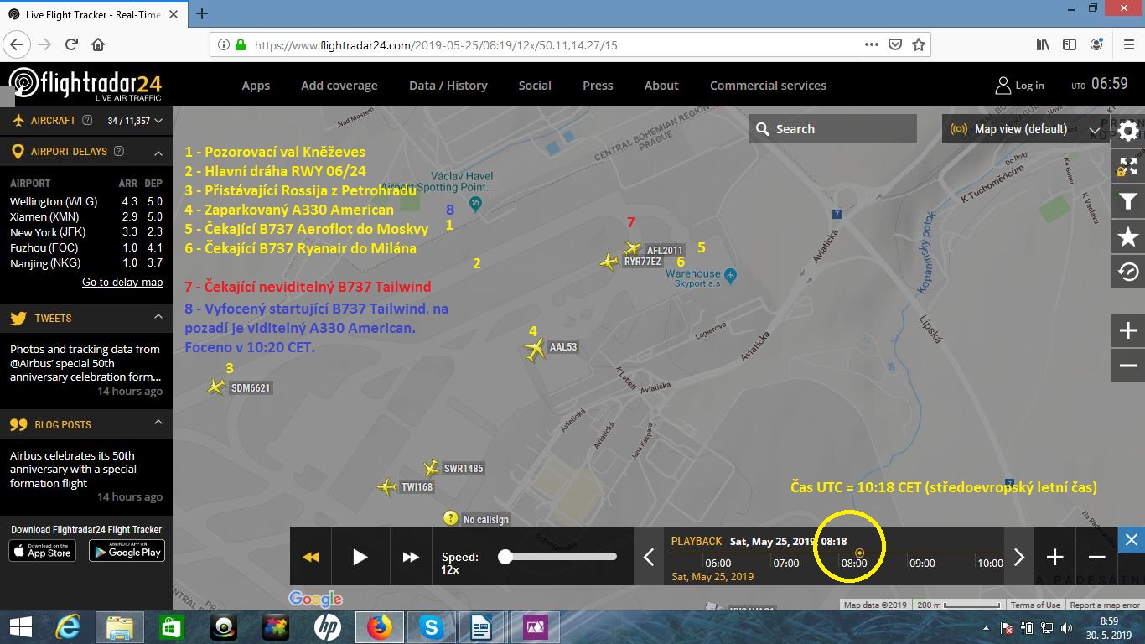
Task: Open the map settings gear
Action: pyautogui.click(x=1128, y=131)
